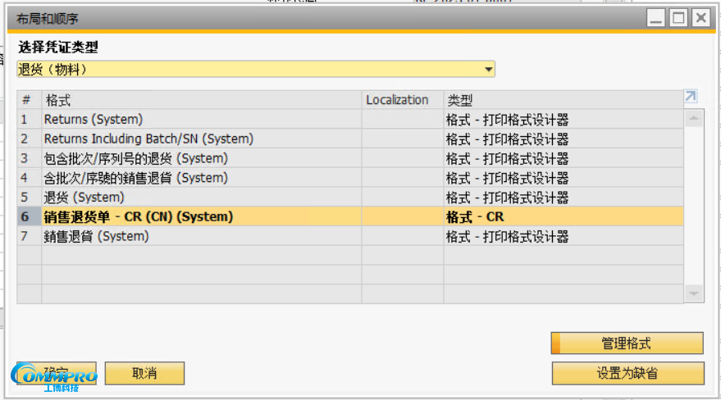Maximize the 布局和顺序 window
Screen dimensions: 721x400
(678, 18)
